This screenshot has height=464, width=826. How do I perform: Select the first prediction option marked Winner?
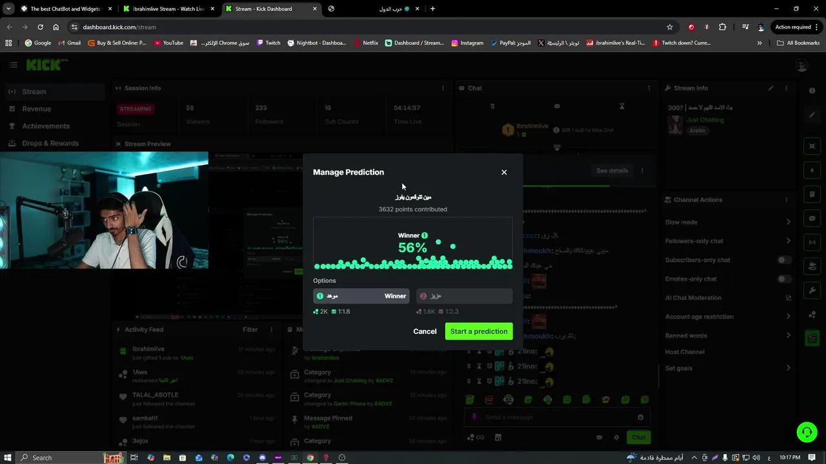coord(361,296)
